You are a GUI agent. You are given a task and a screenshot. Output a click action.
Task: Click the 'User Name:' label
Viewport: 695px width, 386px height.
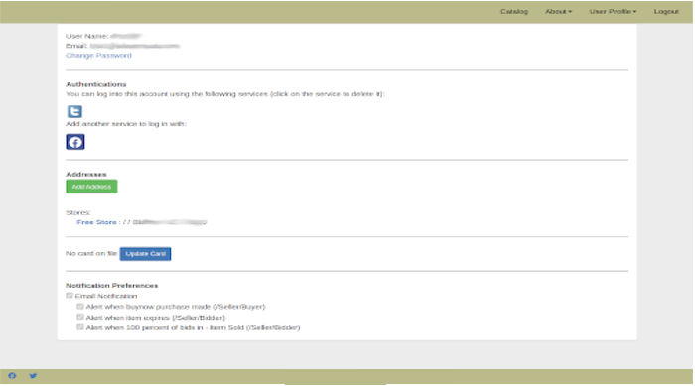87,36
